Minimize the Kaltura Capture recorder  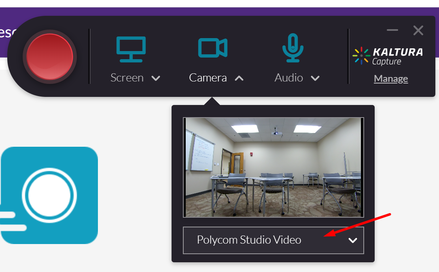[392, 30]
